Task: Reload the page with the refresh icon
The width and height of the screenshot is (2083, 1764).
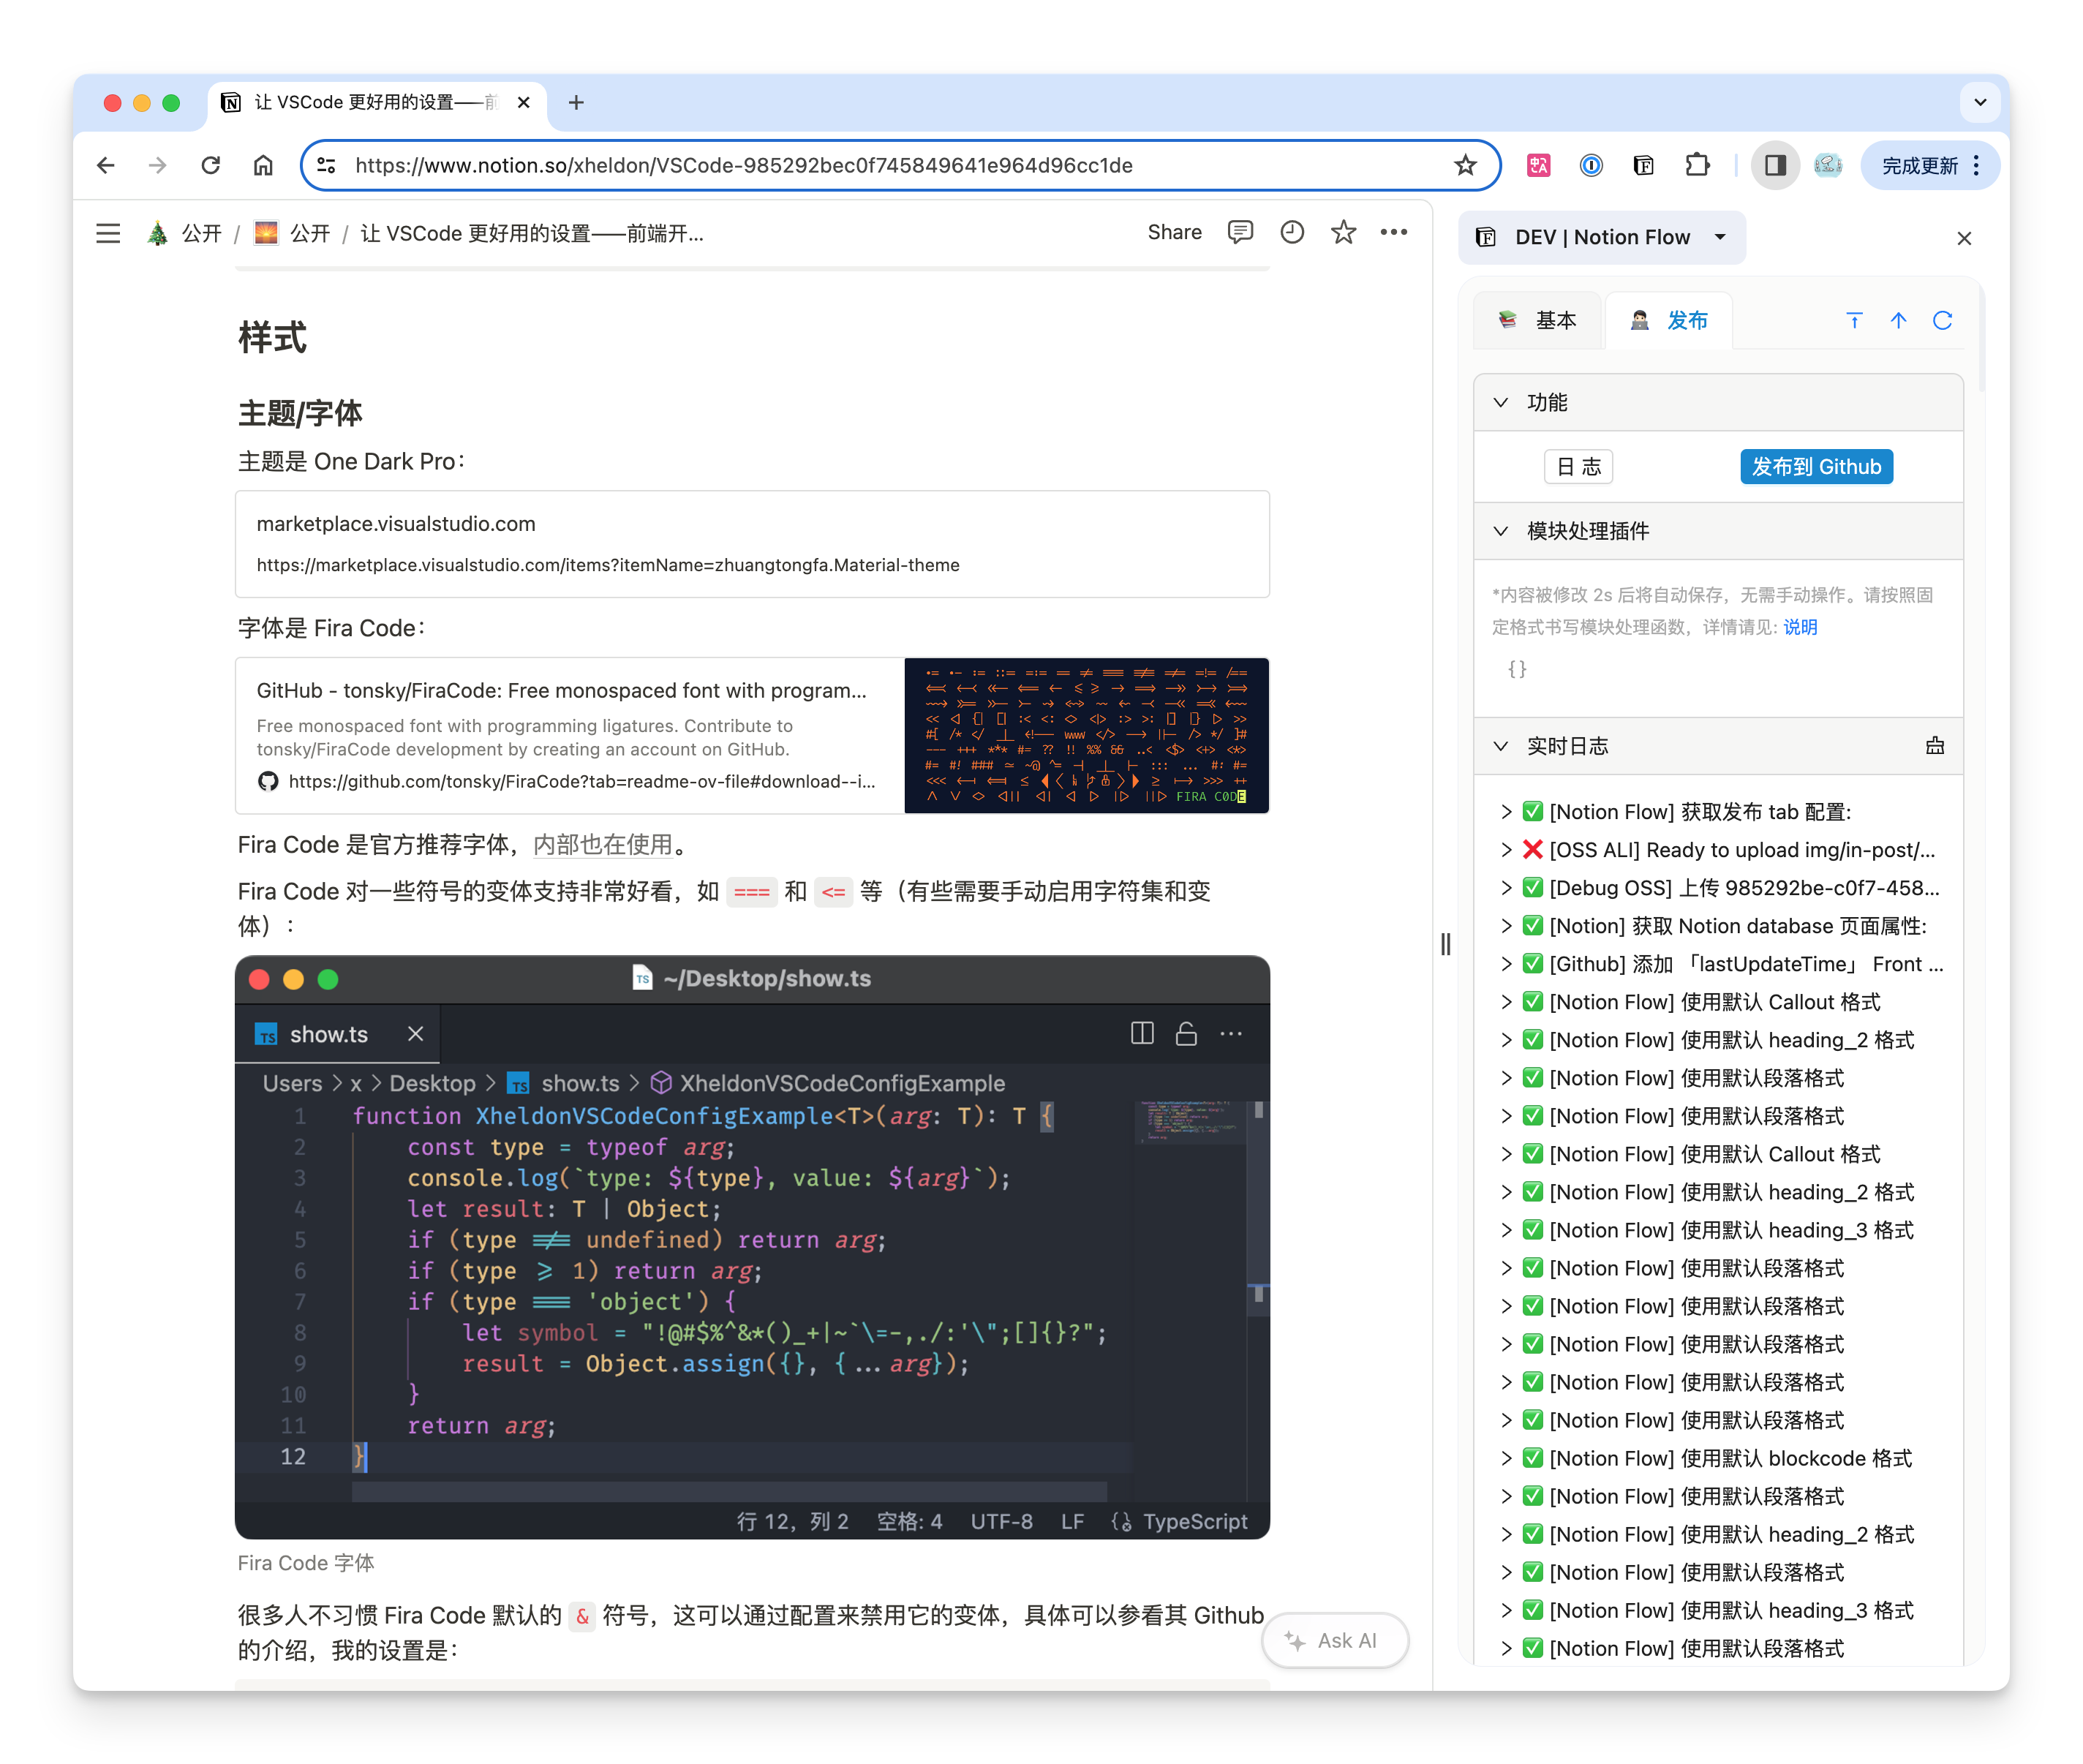Action: [210, 165]
